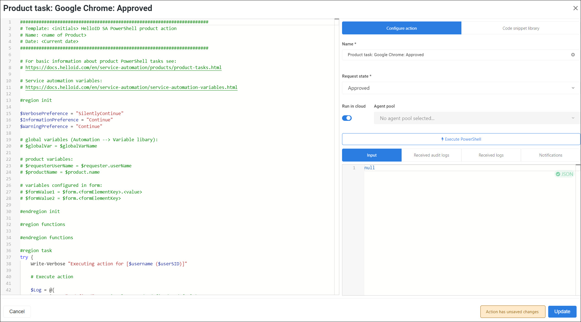The image size is (581, 322).
Task: Click the #endregion functions line
Action: click(46, 238)
